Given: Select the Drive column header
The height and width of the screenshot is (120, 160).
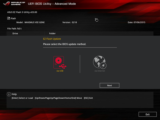Looking at the screenshot, I should pyautogui.click(x=15, y=34).
